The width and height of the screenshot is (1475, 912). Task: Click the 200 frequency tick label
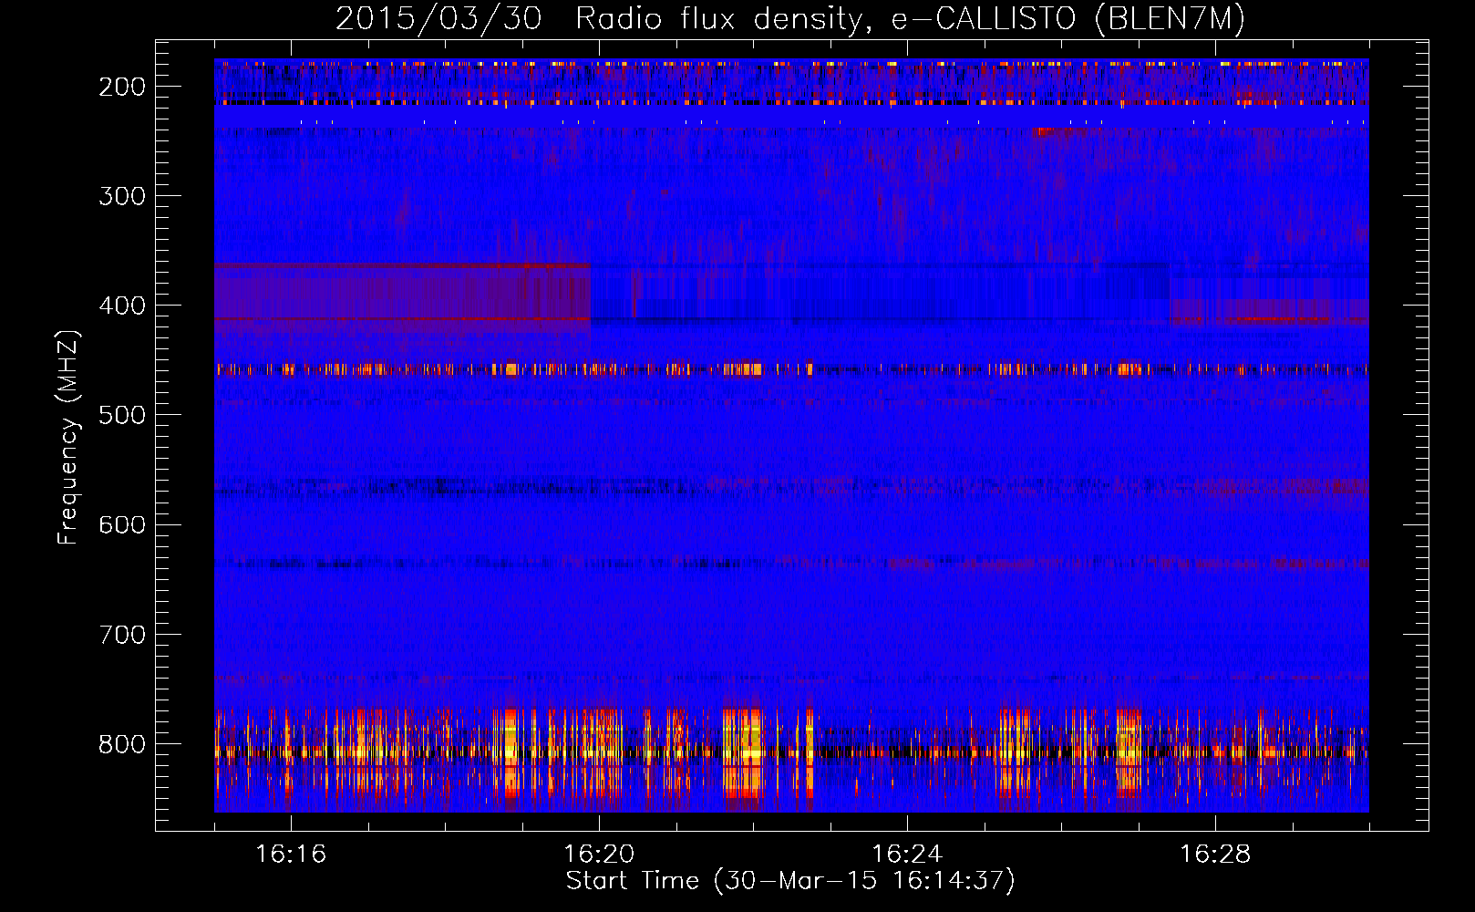tap(122, 87)
